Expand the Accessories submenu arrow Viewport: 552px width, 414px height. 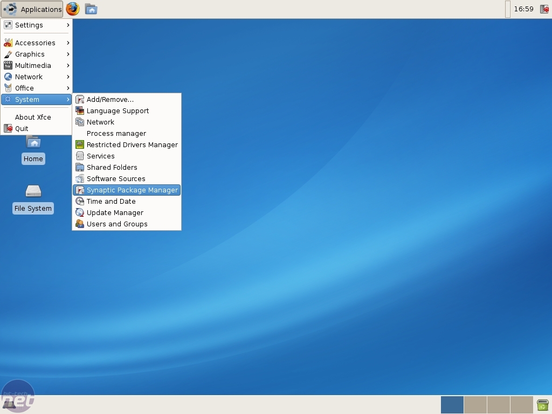click(68, 43)
